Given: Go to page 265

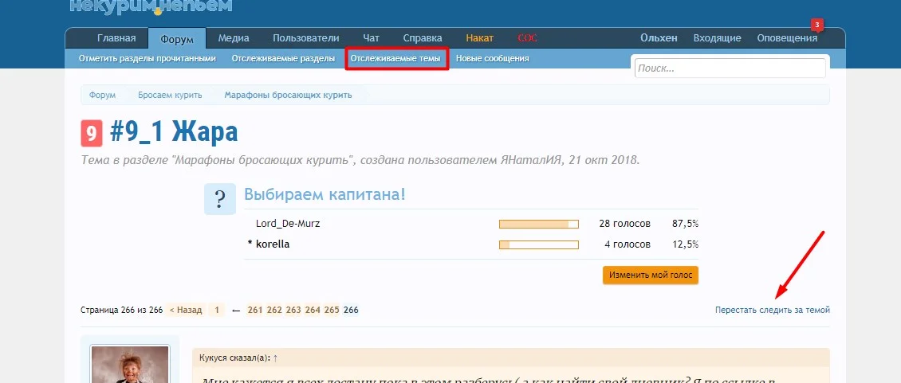Looking at the screenshot, I should click(332, 310).
